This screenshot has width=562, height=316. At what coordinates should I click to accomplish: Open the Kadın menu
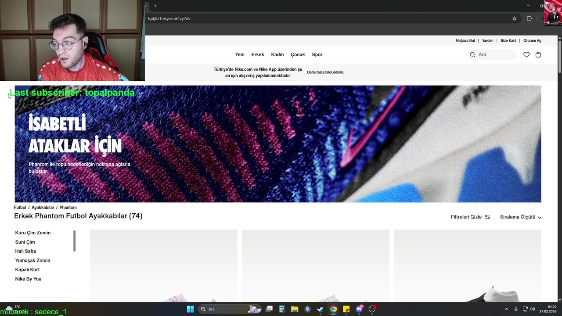click(x=277, y=54)
